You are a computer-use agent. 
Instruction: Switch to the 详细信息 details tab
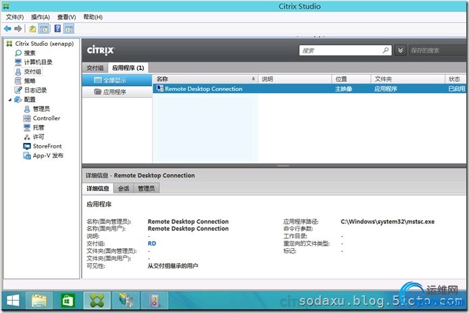(97, 188)
